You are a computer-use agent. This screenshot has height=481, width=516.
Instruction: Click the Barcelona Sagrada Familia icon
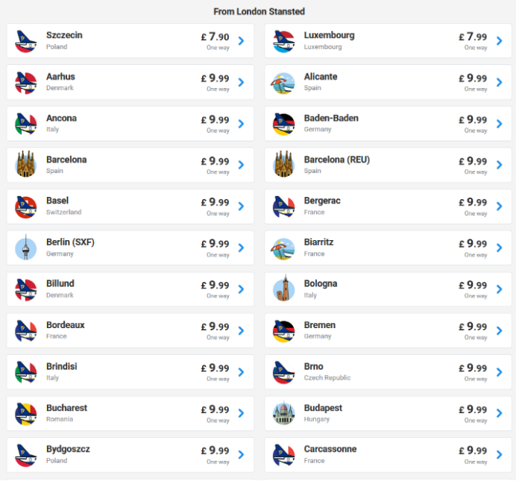pos(25,164)
